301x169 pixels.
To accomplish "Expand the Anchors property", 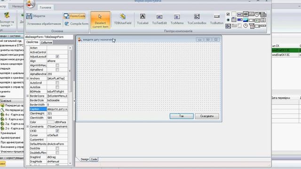I will pos(27,78).
